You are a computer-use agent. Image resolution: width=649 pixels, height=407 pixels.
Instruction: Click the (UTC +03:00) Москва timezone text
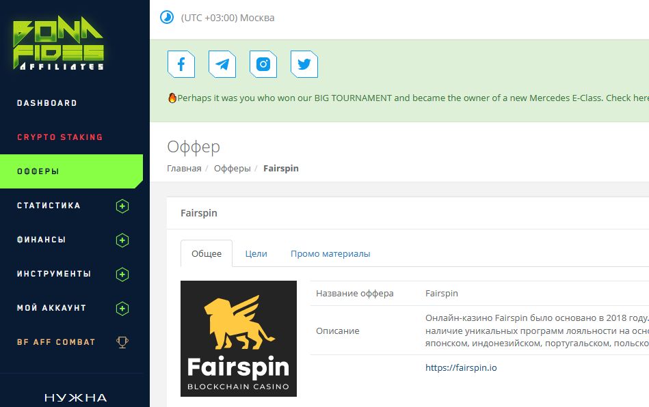tap(228, 18)
